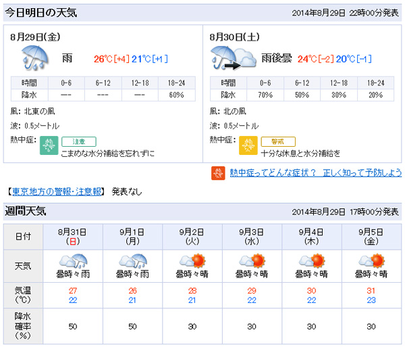Open the 熱中症ってどんな症状 link
Image resolution: width=405 pixels, height=347 pixels.
[316, 173]
